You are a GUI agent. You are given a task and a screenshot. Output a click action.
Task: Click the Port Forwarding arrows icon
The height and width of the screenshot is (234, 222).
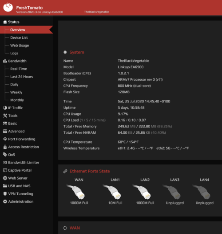coord(5,139)
